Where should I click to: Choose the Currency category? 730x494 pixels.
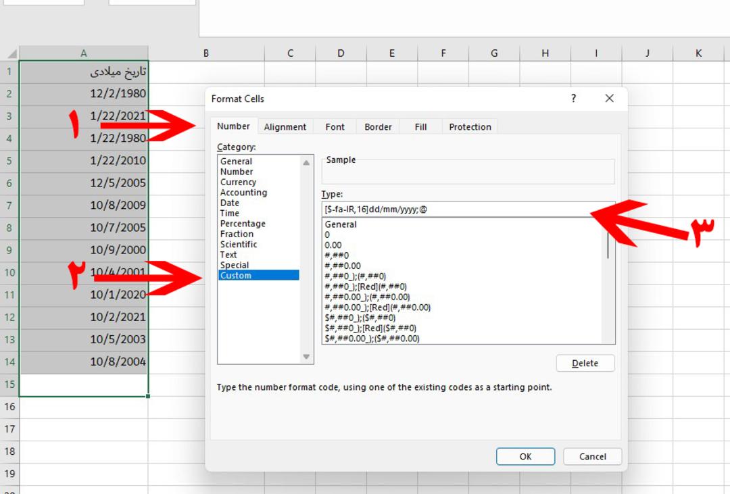tap(238, 182)
